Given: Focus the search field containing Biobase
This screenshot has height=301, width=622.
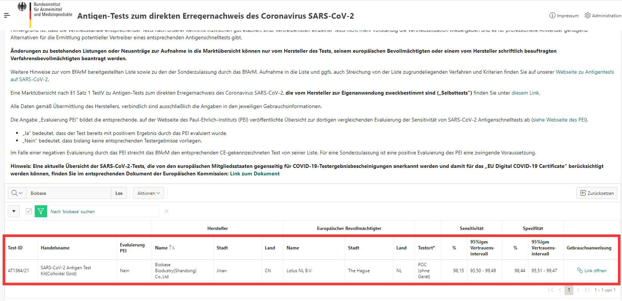Looking at the screenshot, I should point(69,193).
